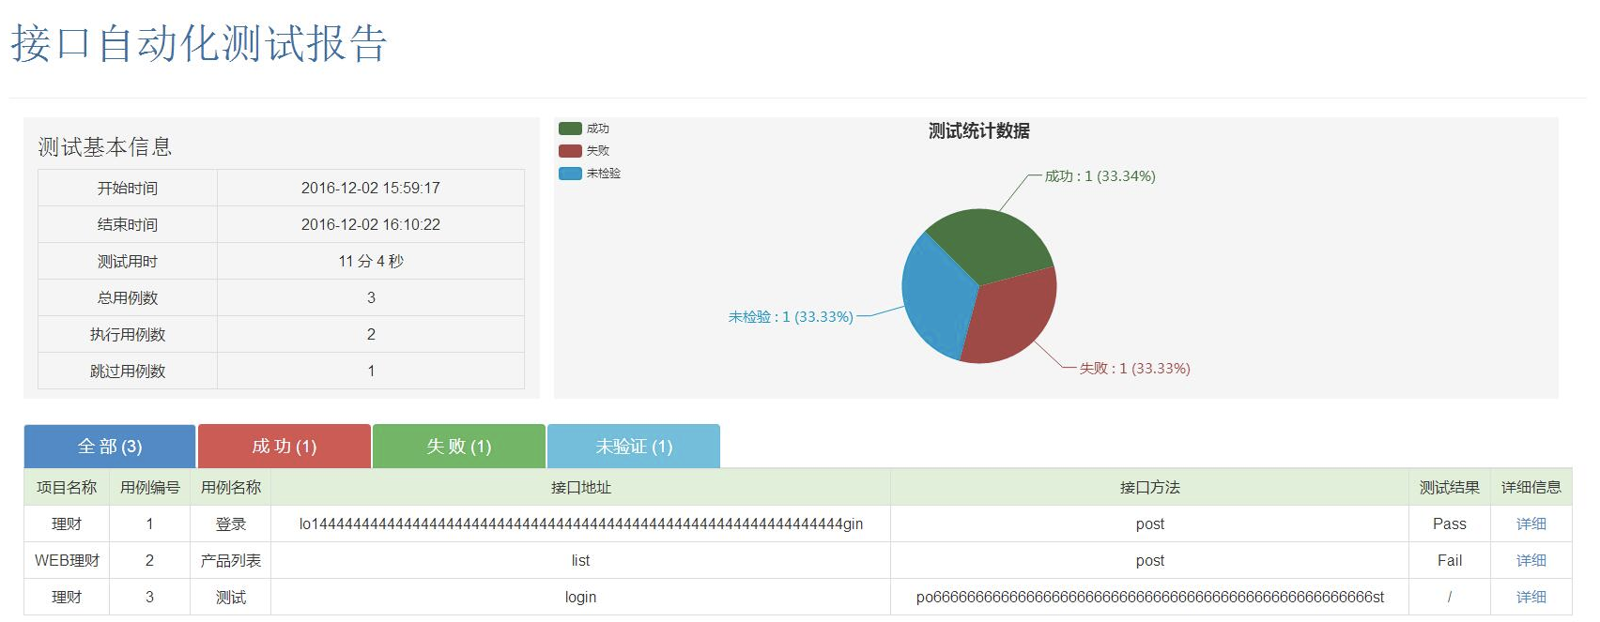This screenshot has width=1600, height=622.
Task: Click the list interface address cell
Action: tap(581, 561)
